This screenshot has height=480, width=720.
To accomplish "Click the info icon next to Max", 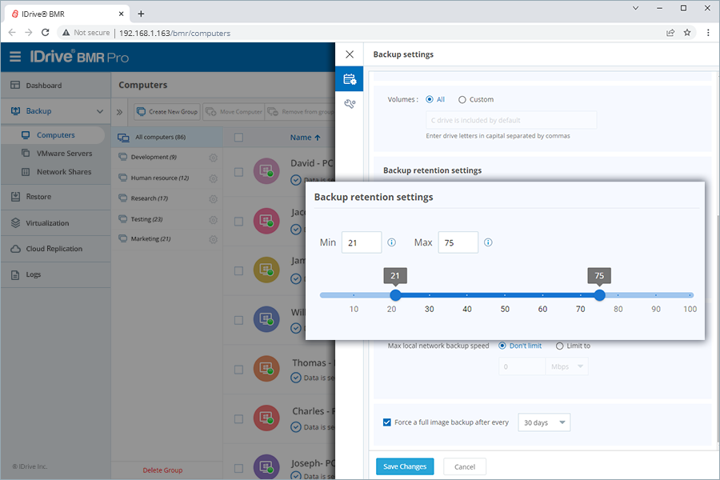I will [488, 242].
